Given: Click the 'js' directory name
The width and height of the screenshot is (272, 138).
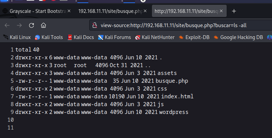Looking at the screenshot, I should pos(161,104).
